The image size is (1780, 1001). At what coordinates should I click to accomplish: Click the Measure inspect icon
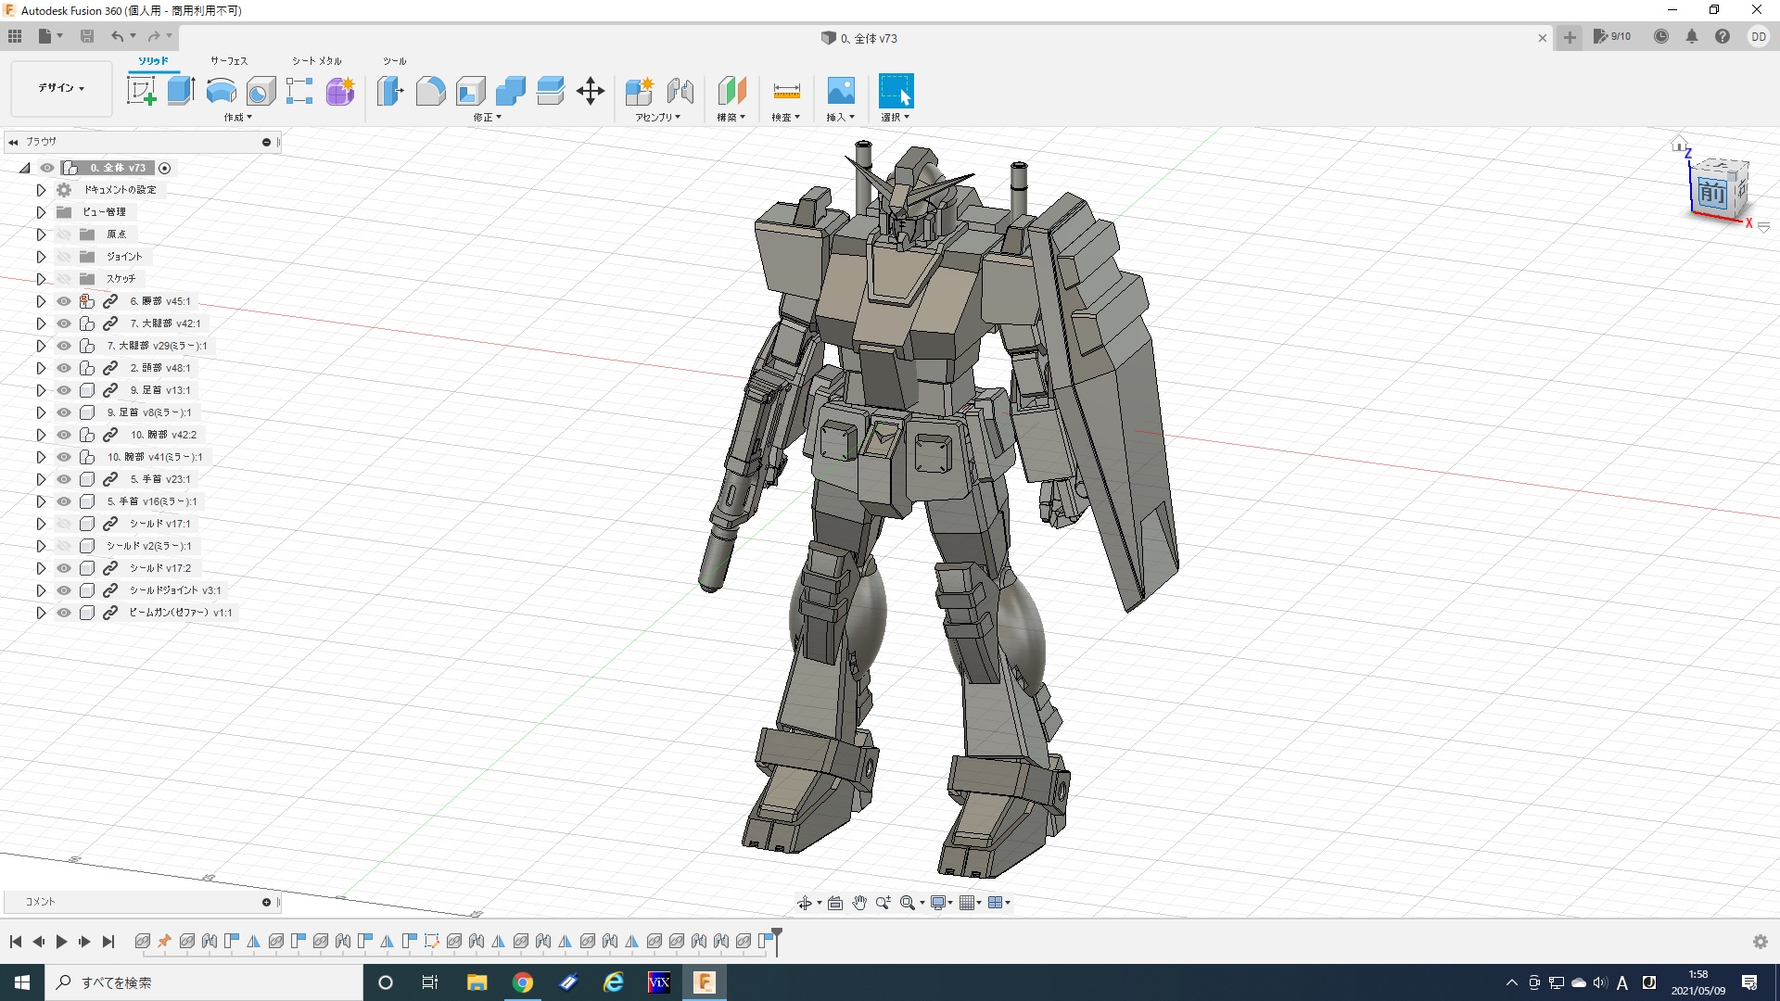785,91
